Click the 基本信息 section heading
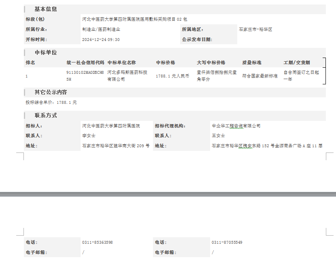 pyautogui.click(x=46, y=9)
